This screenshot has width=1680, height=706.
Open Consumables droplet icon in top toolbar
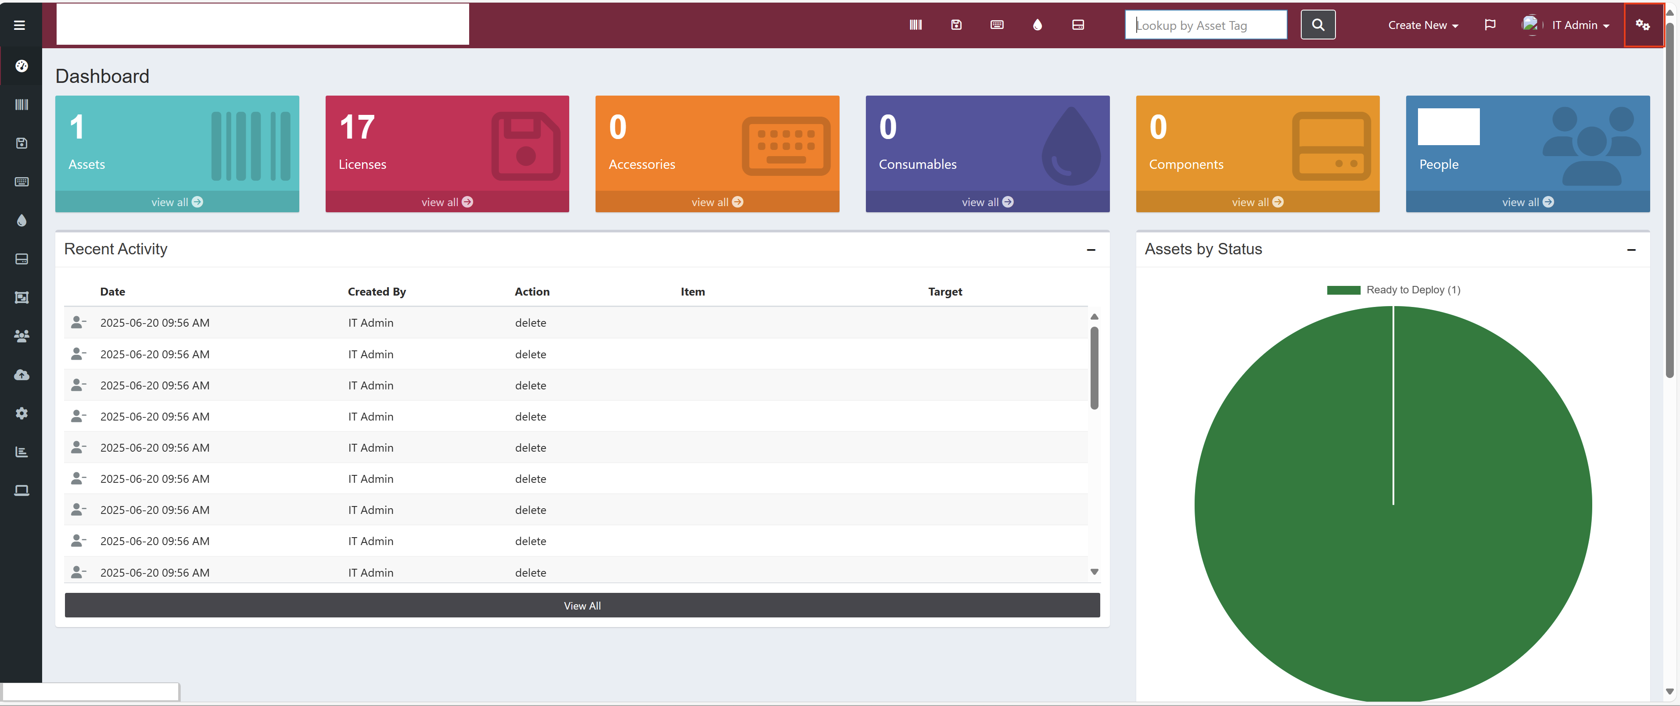coord(1037,25)
